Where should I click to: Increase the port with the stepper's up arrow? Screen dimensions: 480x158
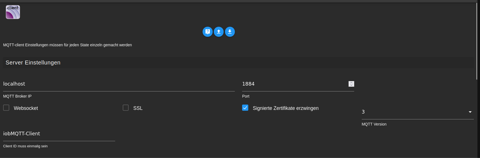coord(352,83)
